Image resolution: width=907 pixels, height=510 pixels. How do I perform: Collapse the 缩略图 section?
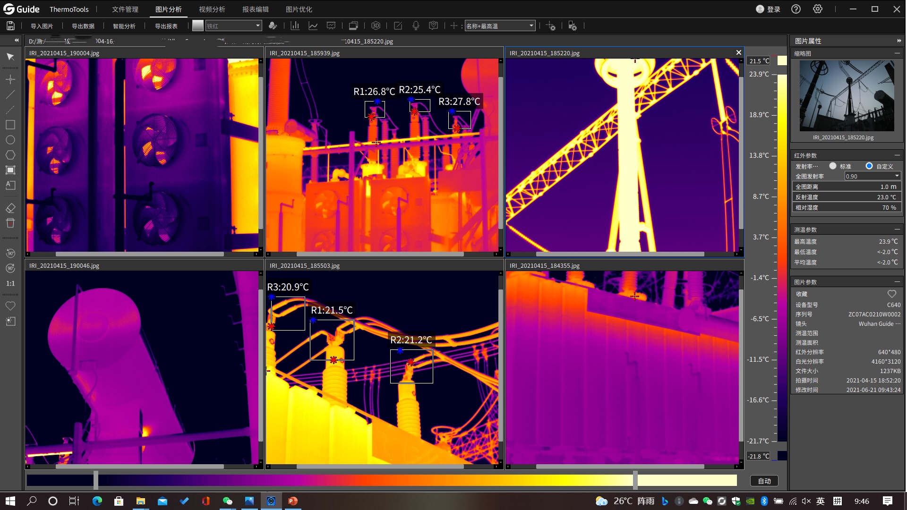coord(897,53)
